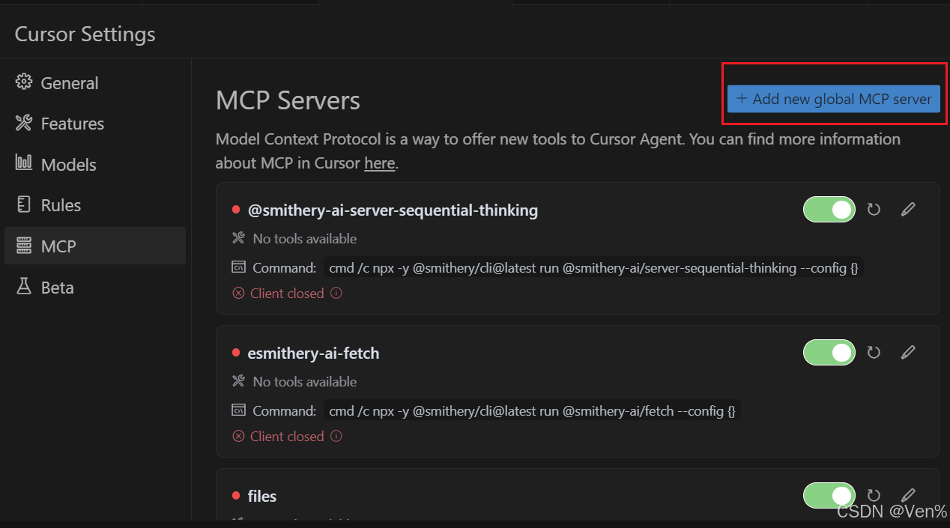
Task: Toggle off the files server
Action: [829, 495]
